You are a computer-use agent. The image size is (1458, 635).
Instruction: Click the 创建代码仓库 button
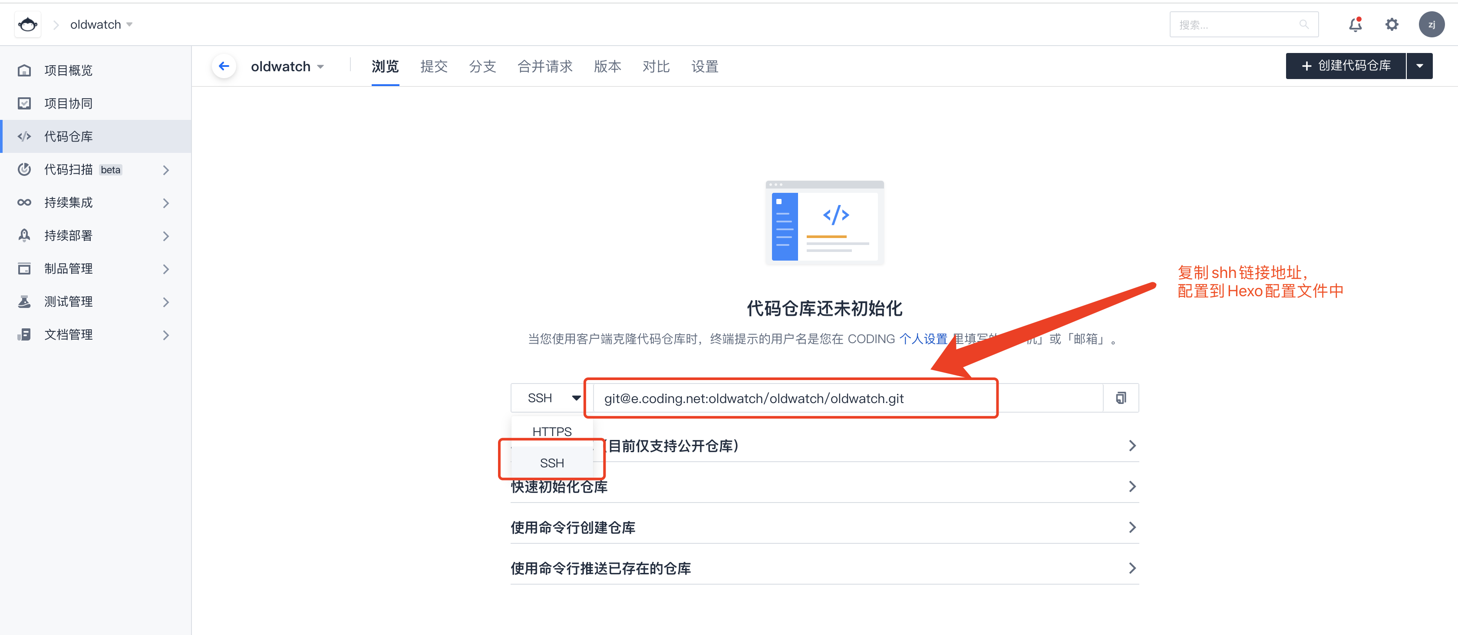(x=1346, y=66)
